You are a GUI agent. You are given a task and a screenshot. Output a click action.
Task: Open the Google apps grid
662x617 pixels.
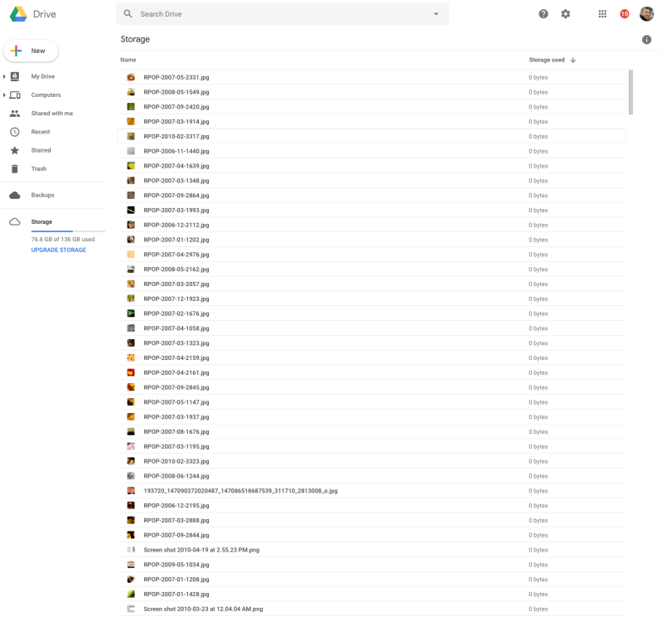[x=602, y=14]
